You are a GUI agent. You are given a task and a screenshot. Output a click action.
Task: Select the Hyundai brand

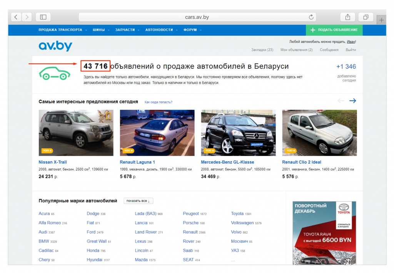point(95,260)
